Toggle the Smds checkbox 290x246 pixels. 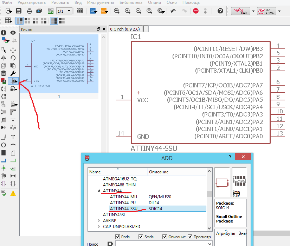pyautogui.click(x=141, y=237)
